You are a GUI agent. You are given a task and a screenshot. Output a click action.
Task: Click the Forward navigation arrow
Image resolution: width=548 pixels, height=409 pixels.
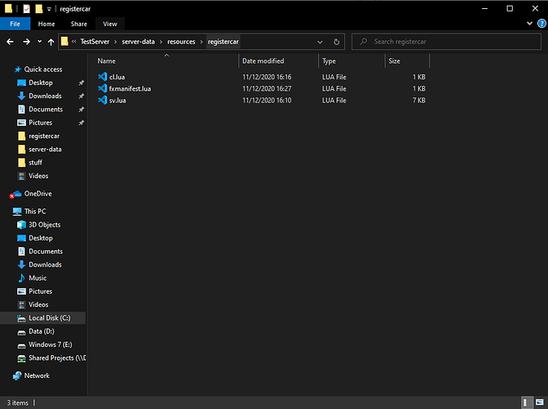click(26, 42)
